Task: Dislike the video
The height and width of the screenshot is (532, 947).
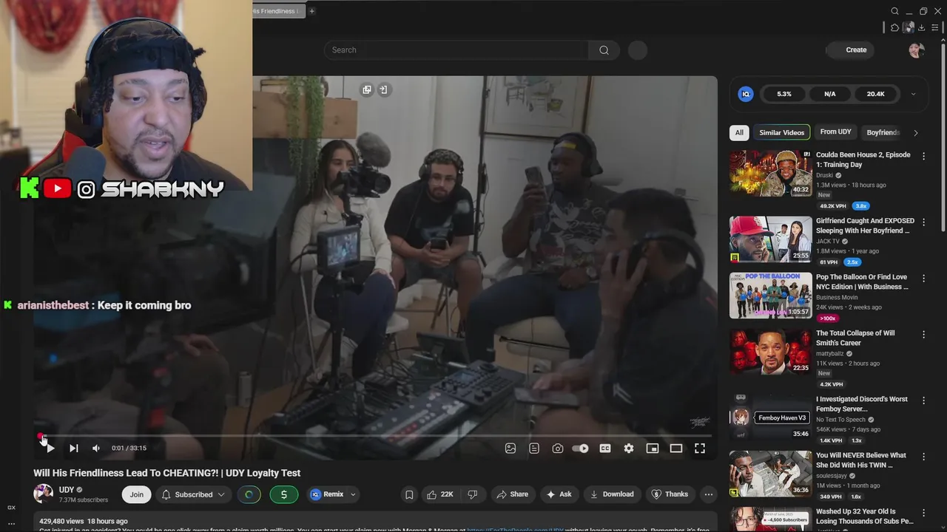Action: [x=473, y=494]
